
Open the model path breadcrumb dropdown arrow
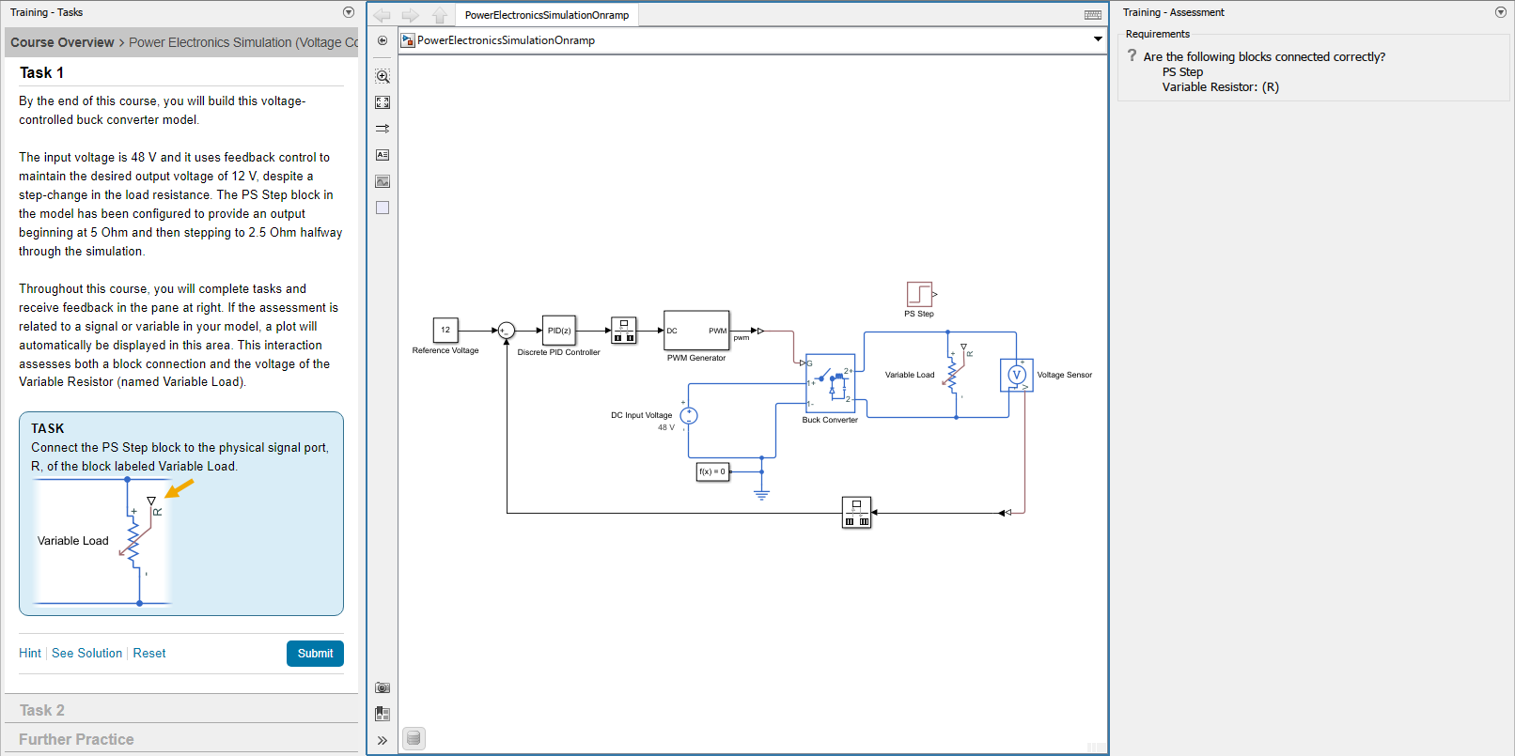1098,39
